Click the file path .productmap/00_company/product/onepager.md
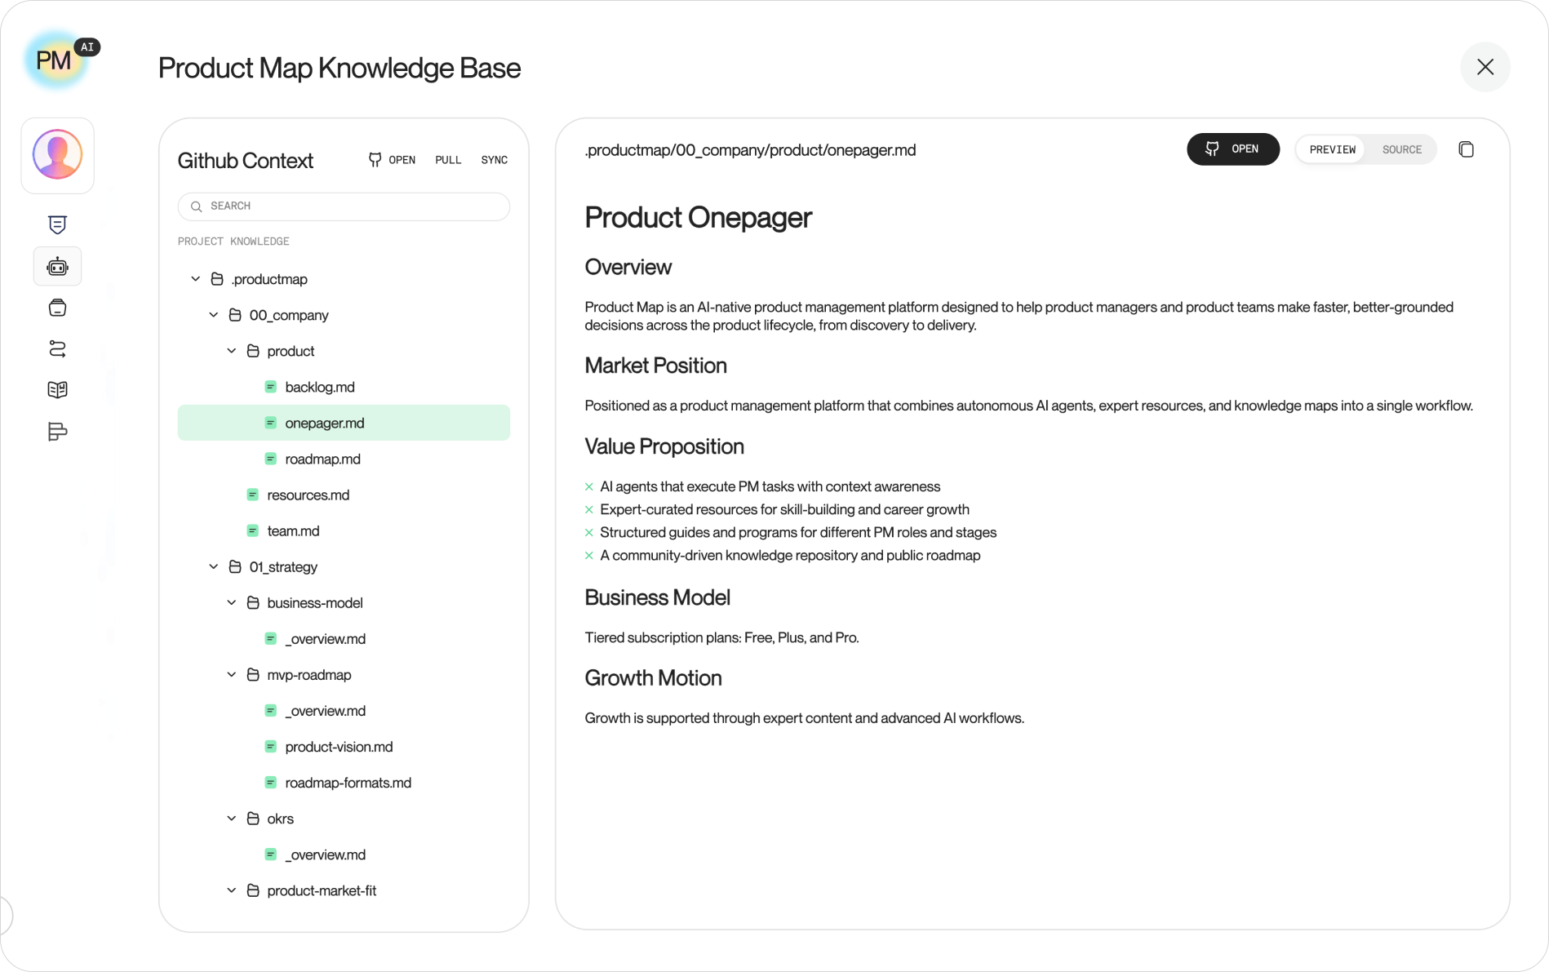The height and width of the screenshot is (972, 1549). [x=750, y=150]
